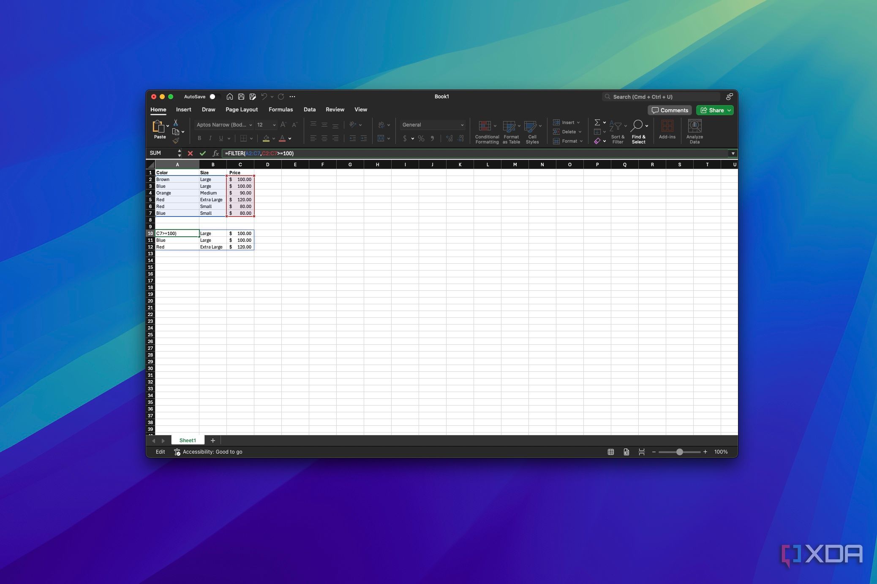Image resolution: width=877 pixels, height=584 pixels.
Task: Switch to Page Layout view icon
Action: click(626, 452)
